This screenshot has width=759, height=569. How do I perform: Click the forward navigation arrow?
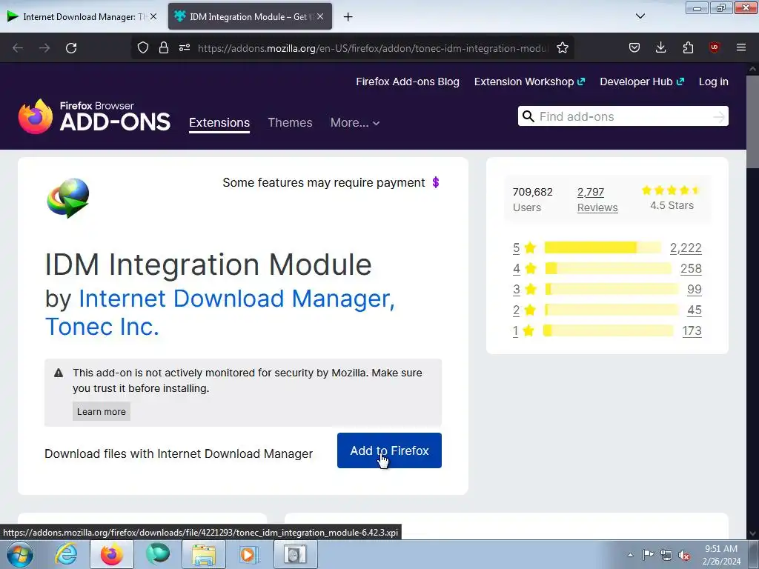click(44, 48)
